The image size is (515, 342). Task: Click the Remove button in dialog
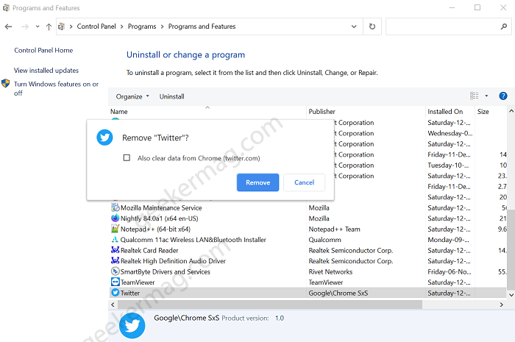[x=257, y=182]
